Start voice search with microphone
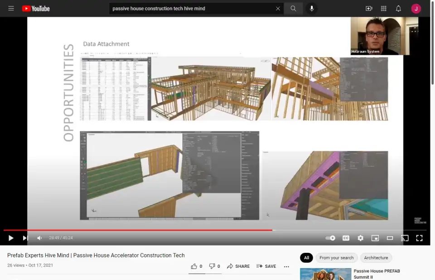Screen dimensions: 435x280 click(x=312, y=9)
